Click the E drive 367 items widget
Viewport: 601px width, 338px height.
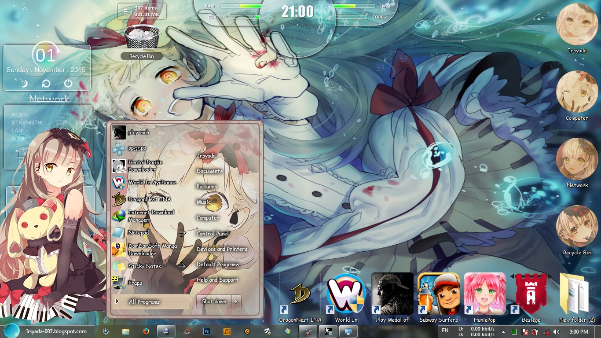(142, 11)
